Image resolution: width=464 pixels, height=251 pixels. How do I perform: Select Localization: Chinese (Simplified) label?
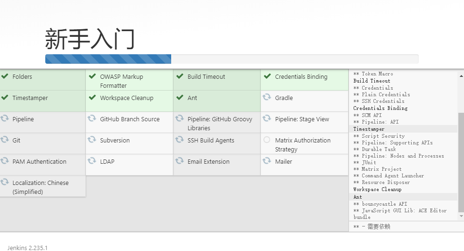(41, 187)
